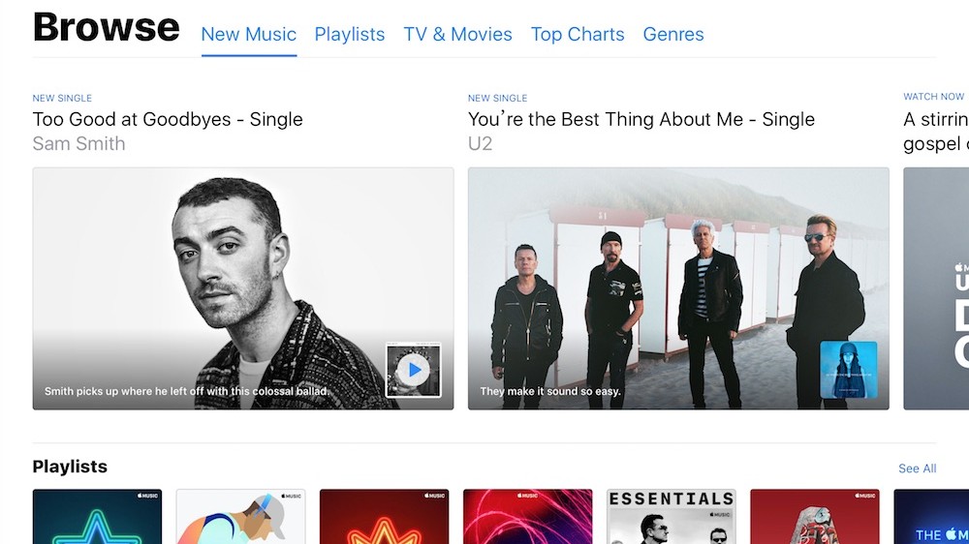Image resolution: width=969 pixels, height=544 pixels.
Task: Go to the Genres tab
Action: pos(673,34)
